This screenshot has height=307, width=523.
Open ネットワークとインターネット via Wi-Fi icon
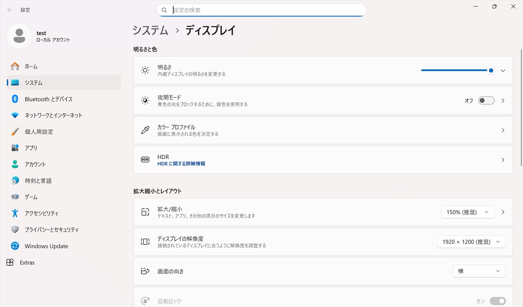15,115
